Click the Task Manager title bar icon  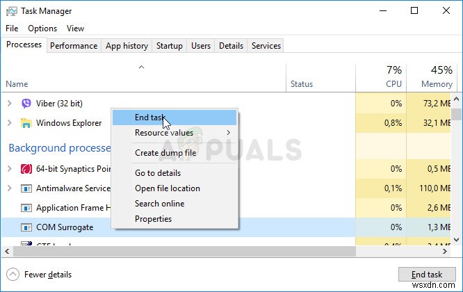pos(12,11)
